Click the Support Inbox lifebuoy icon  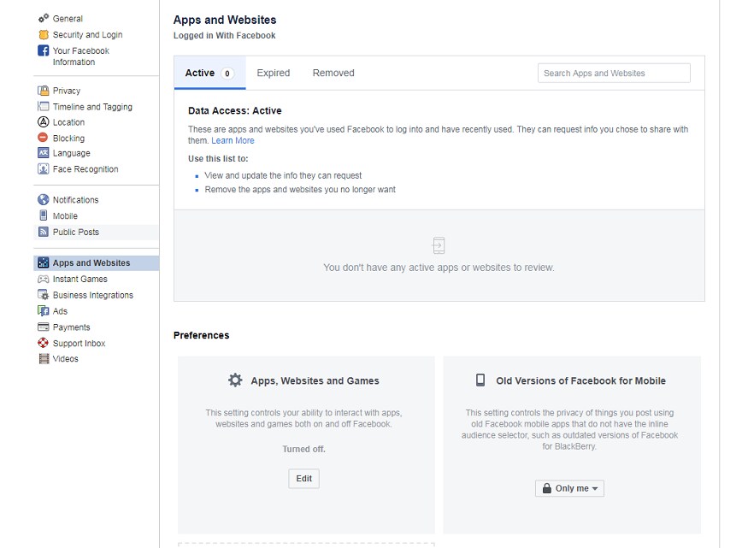[44, 343]
